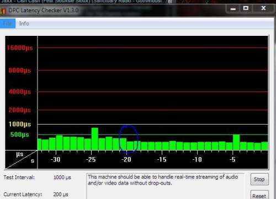Click the 1000µs graph label

[20, 124]
